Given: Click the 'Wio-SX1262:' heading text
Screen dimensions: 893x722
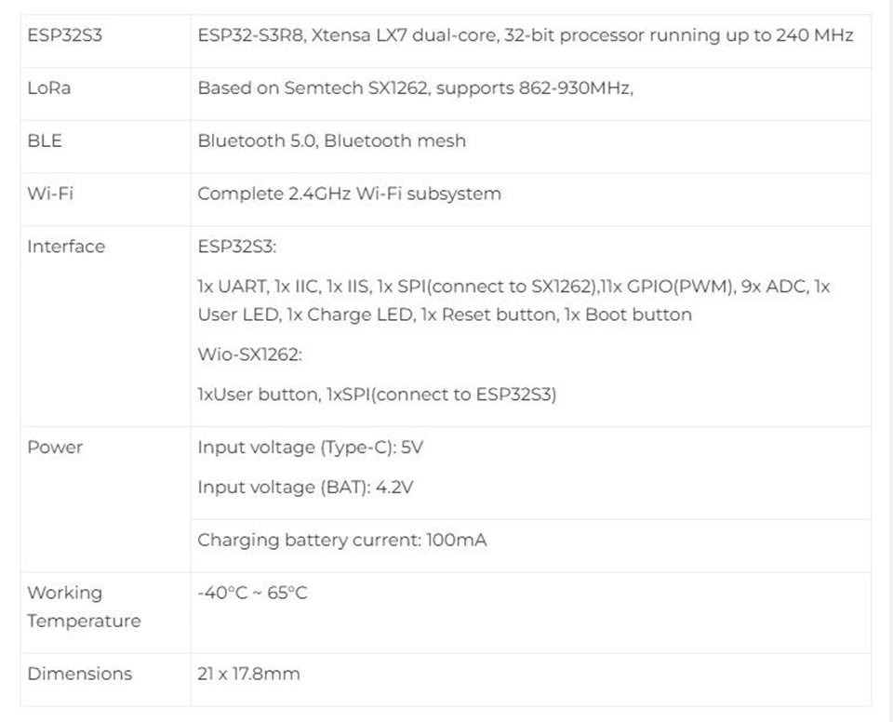Looking at the screenshot, I should point(249,354).
